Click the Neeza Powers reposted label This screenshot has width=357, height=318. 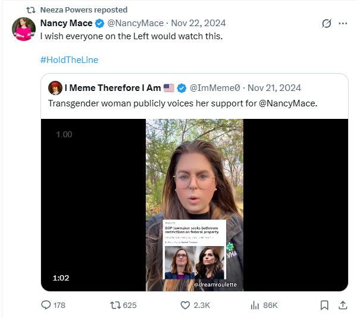83,10
